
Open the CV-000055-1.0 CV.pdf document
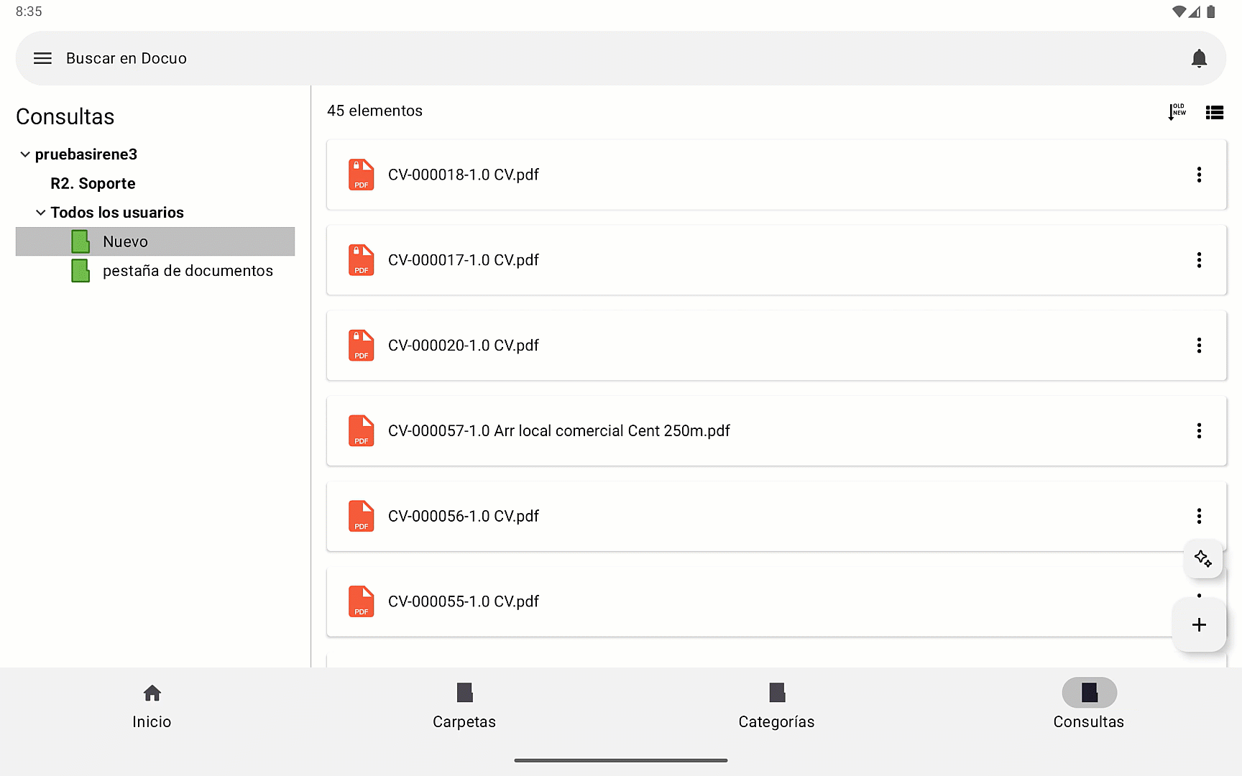(x=464, y=601)
